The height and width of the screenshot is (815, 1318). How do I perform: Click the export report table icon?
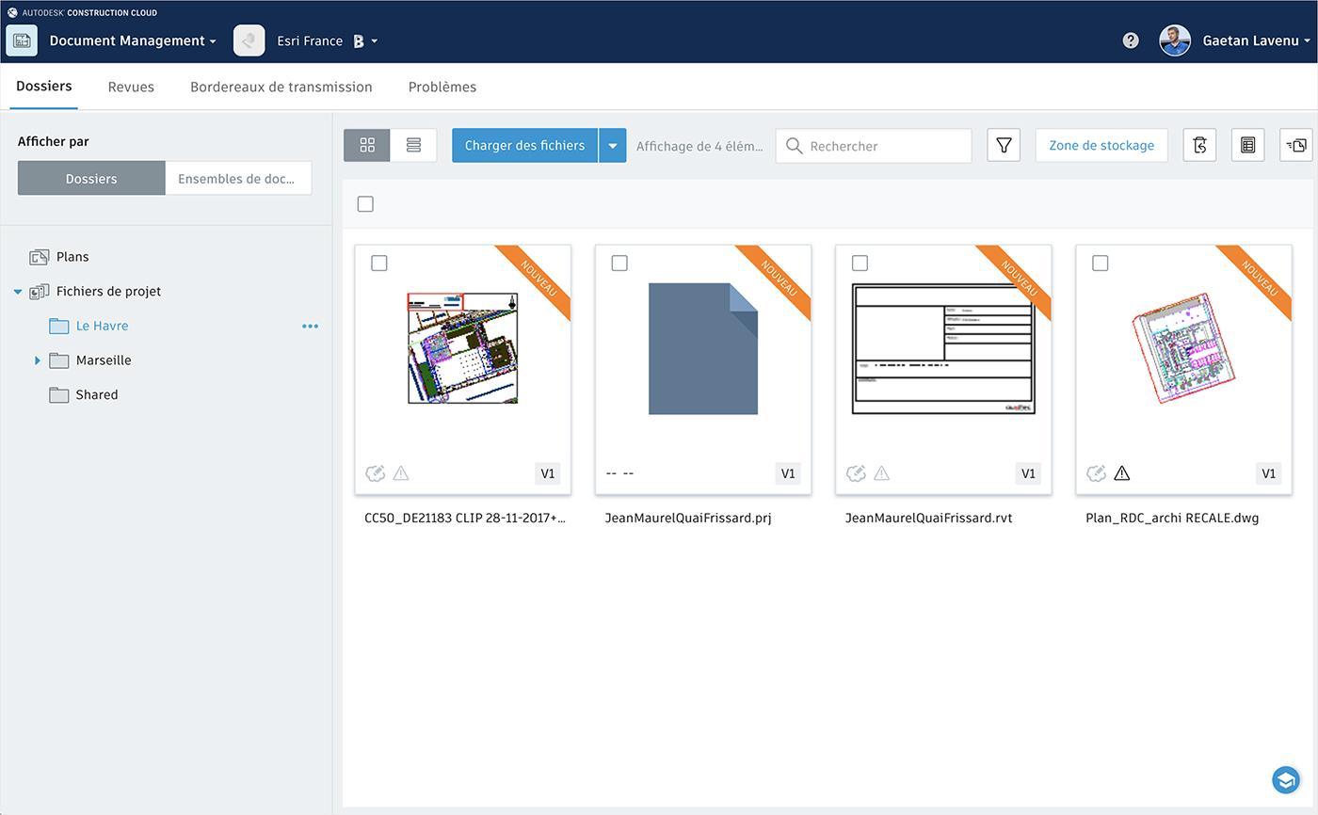1247,145
